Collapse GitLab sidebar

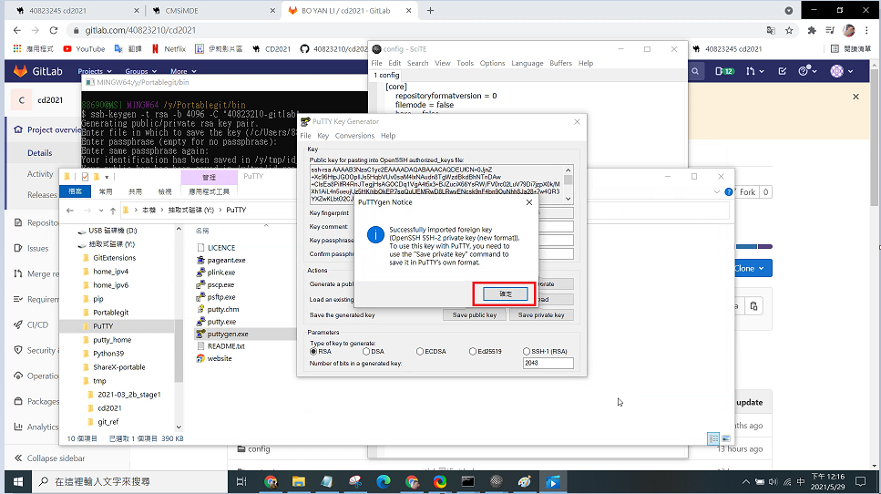click(49, 458)
